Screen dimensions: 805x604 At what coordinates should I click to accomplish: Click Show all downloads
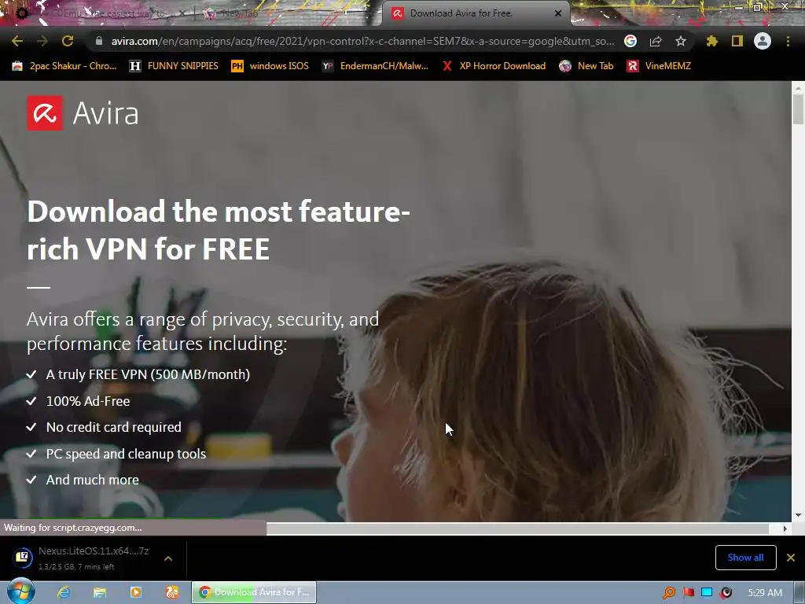pos(745,558)
